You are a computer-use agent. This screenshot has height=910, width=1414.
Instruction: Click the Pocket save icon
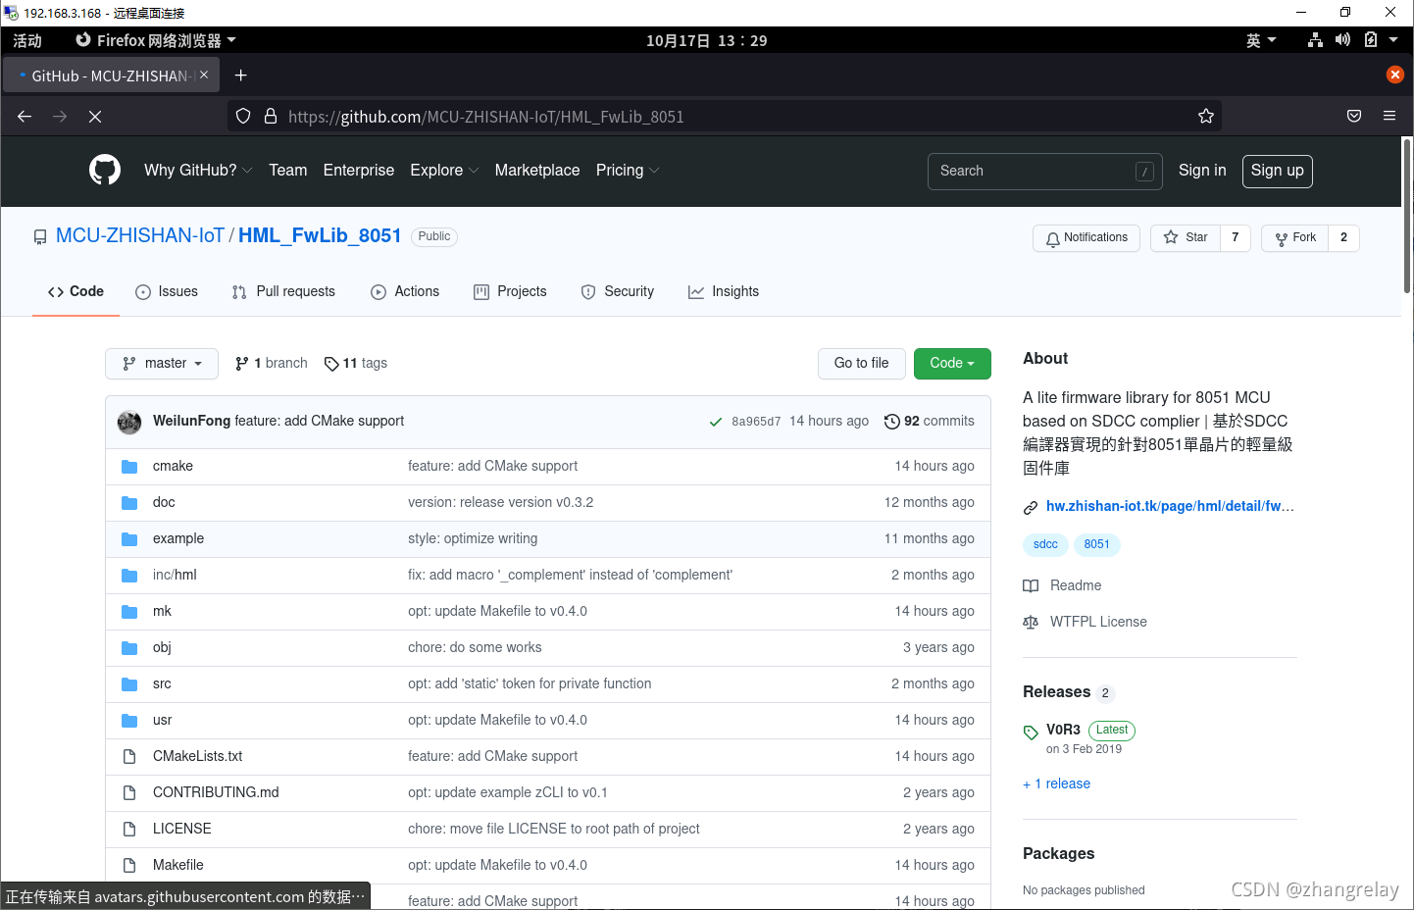coord(1354,116)
